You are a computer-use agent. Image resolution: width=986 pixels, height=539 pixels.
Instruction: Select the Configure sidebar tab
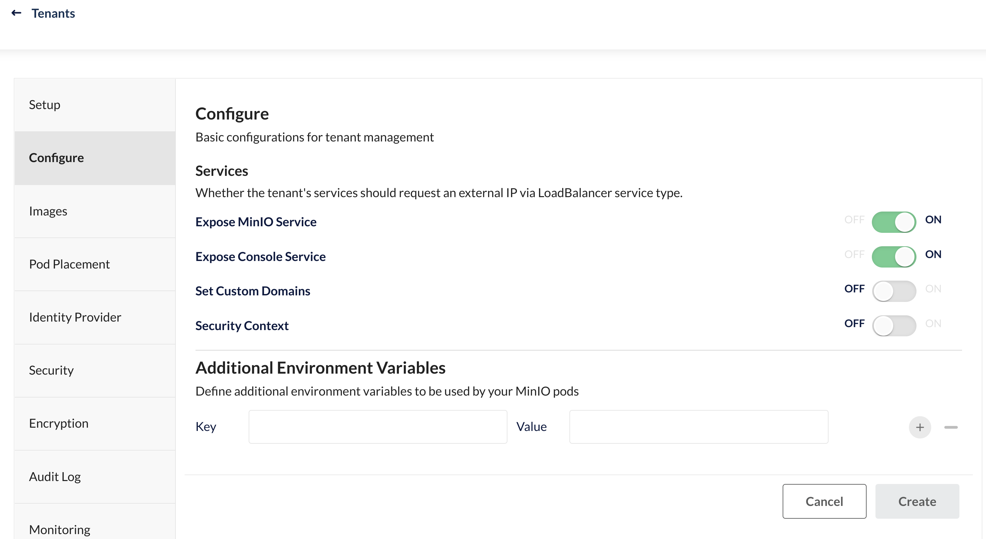pos(56,158)
